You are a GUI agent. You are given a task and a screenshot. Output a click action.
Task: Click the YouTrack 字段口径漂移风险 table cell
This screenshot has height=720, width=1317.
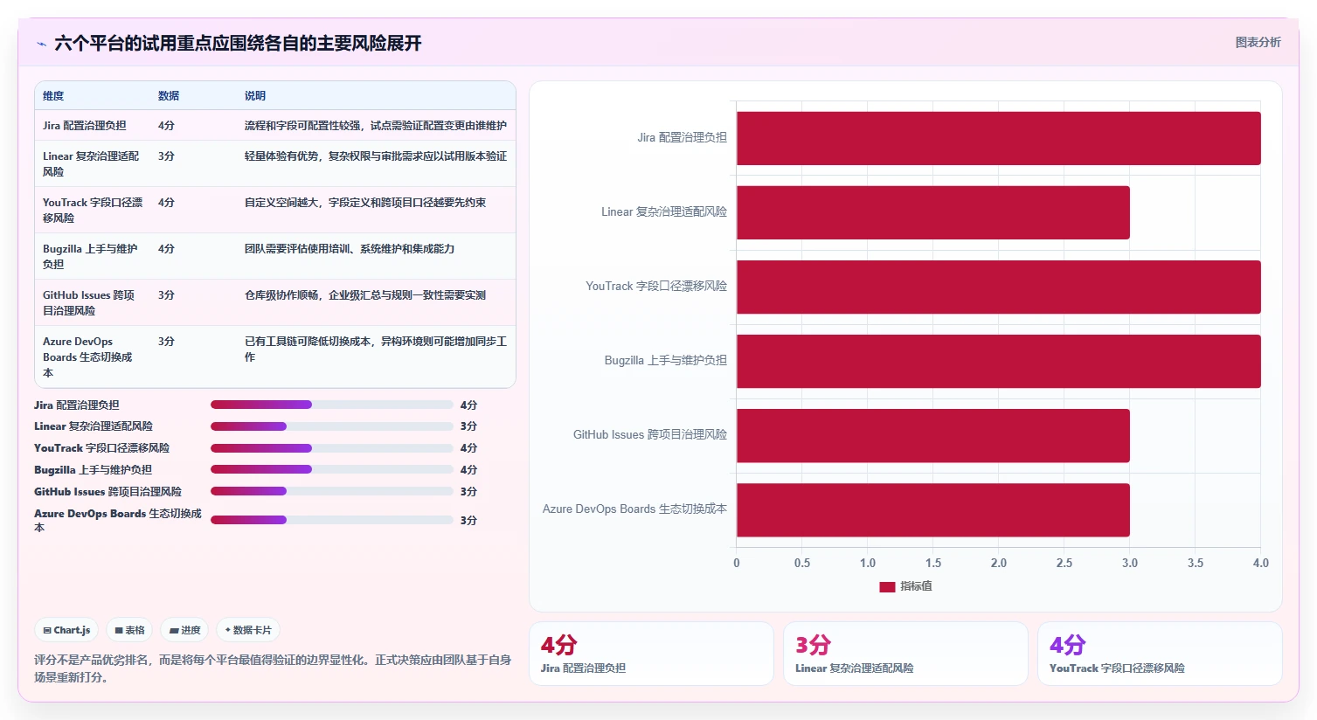[x=93, y=211]
